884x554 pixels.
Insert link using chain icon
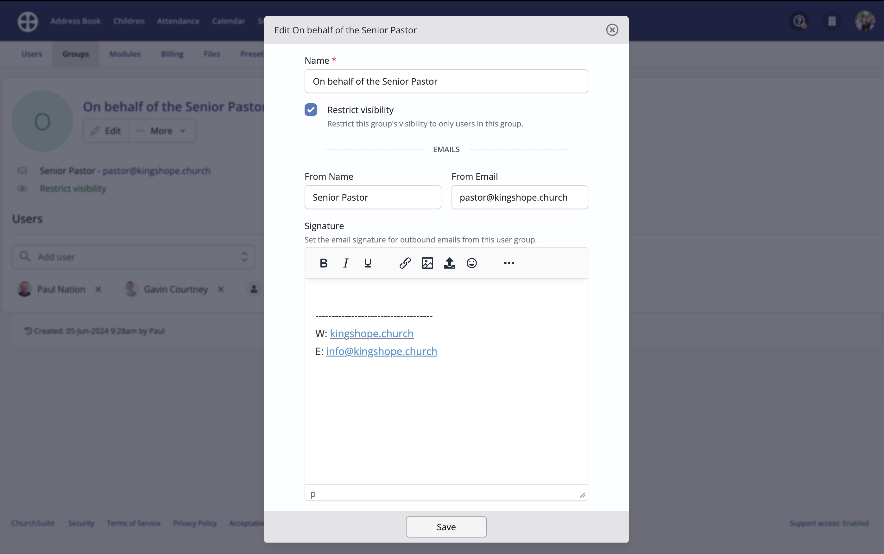click(405, 263)
